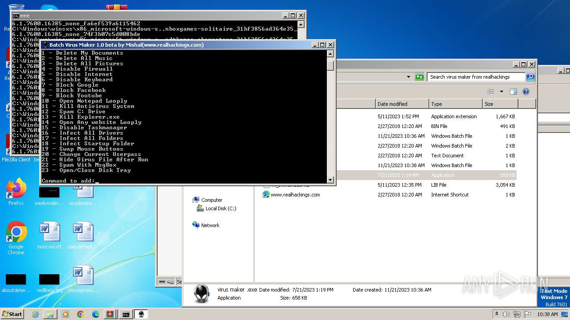
Task: Open eee console title bar icon menu
Action: 16,16
